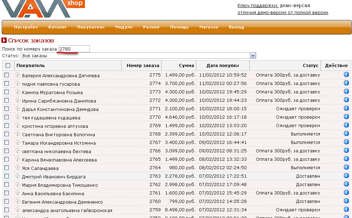Open info icon for order 2761

coord(346,192)
